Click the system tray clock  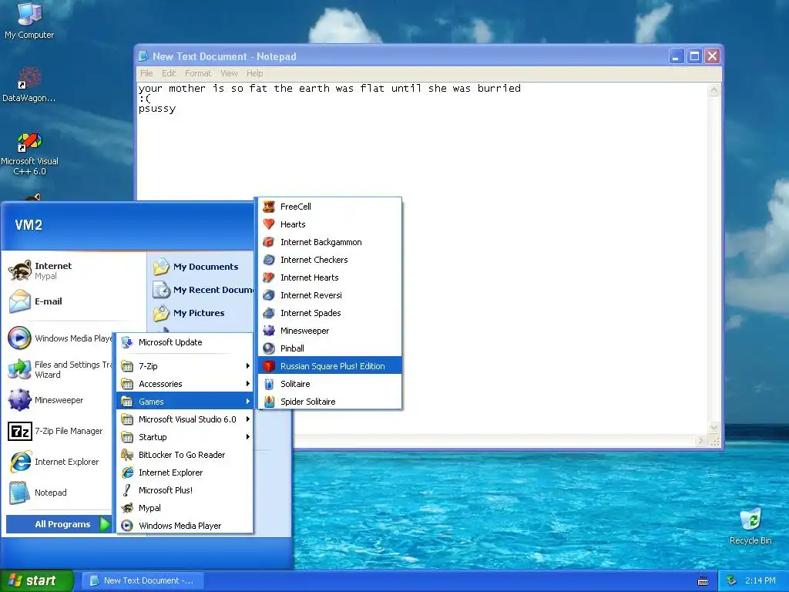click(760, 580)
